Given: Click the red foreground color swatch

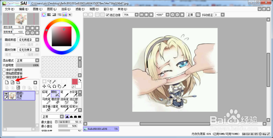Looking at the screenshot, I should 75,82.
